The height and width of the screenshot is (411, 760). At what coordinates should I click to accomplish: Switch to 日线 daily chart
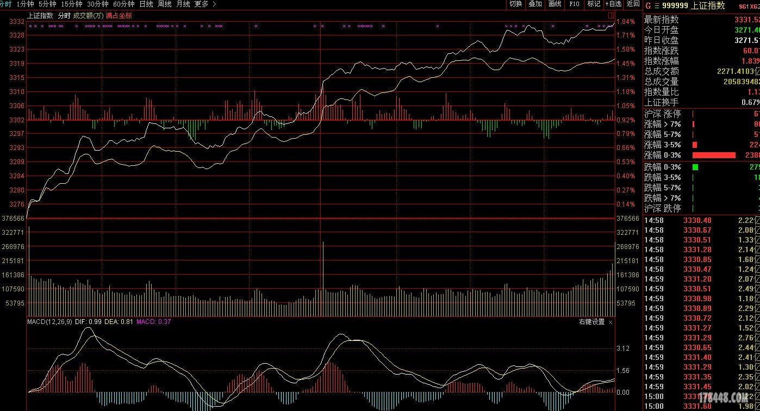146,4
